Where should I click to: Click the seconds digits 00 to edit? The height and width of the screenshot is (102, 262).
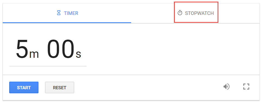coord(60,49)
